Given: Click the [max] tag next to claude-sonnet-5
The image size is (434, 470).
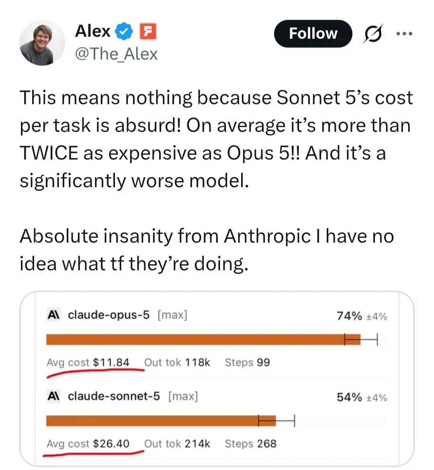Looking at the screenshot, I should [x=183, y=396].
